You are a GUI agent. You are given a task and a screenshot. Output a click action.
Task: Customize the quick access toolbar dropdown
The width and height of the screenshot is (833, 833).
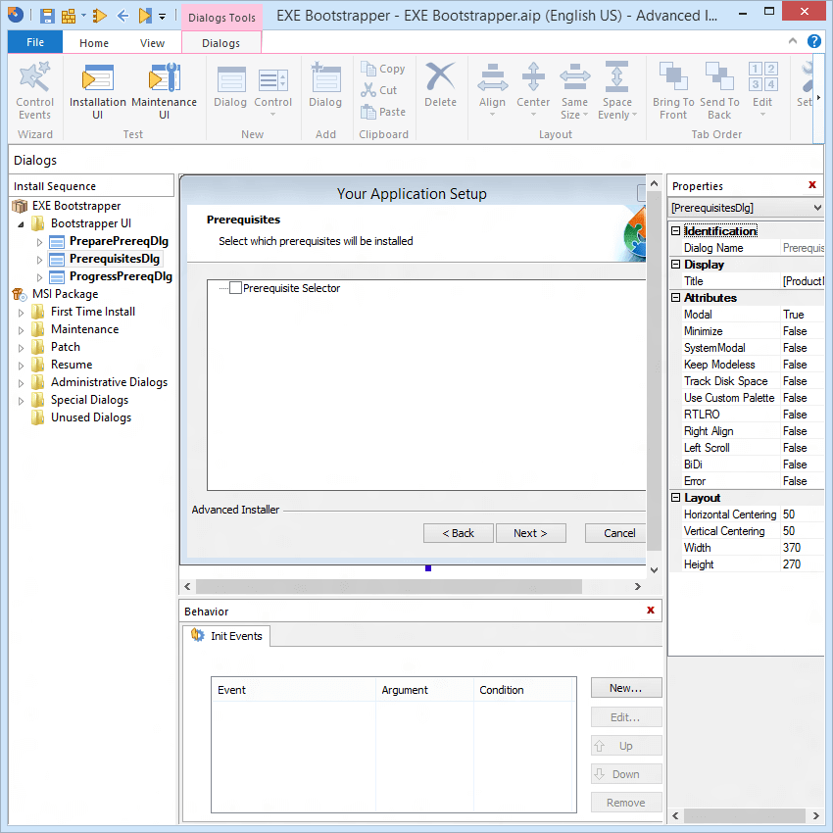162,17
